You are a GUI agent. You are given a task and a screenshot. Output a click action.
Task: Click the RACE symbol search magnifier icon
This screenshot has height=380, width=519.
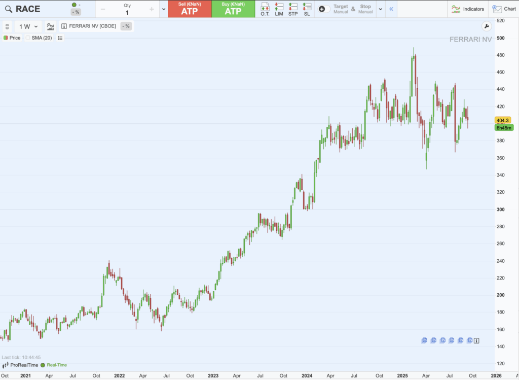tap(8, 9)
